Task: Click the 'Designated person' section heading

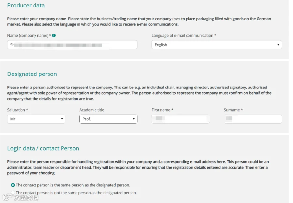Action: point(32,74)
